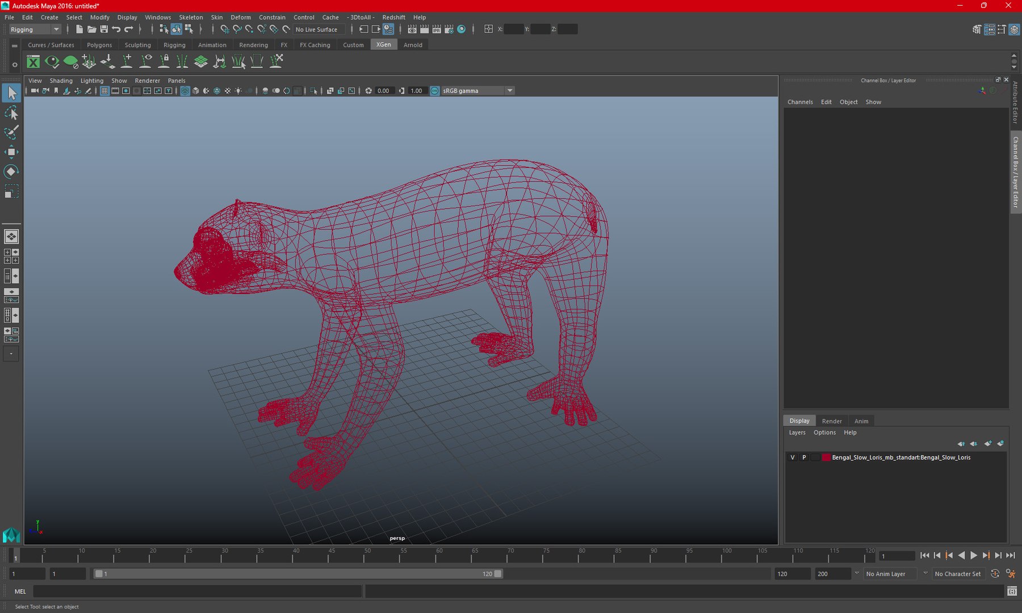Open the Redshift menu
Screen dimensions: 1022x613
pos(393,18)
